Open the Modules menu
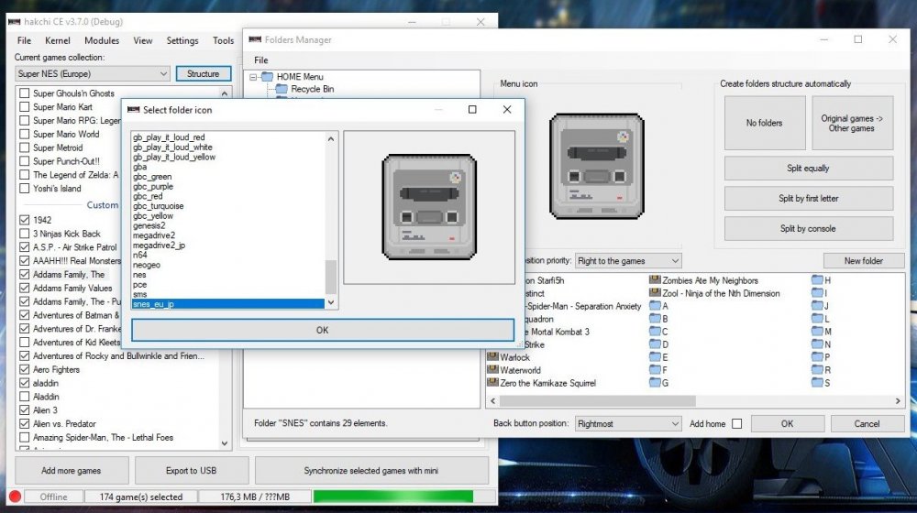917x513 pixels. [x=102, y=40]
